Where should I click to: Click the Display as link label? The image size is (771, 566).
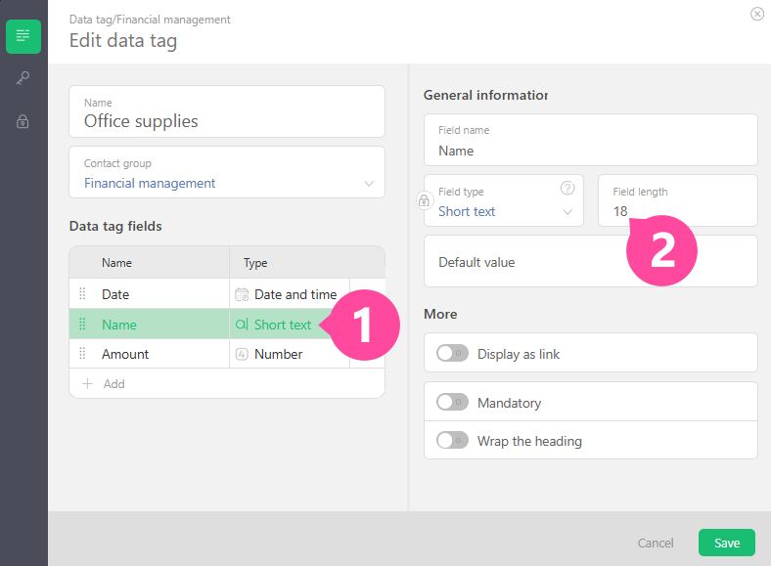[x=519, y=354]
